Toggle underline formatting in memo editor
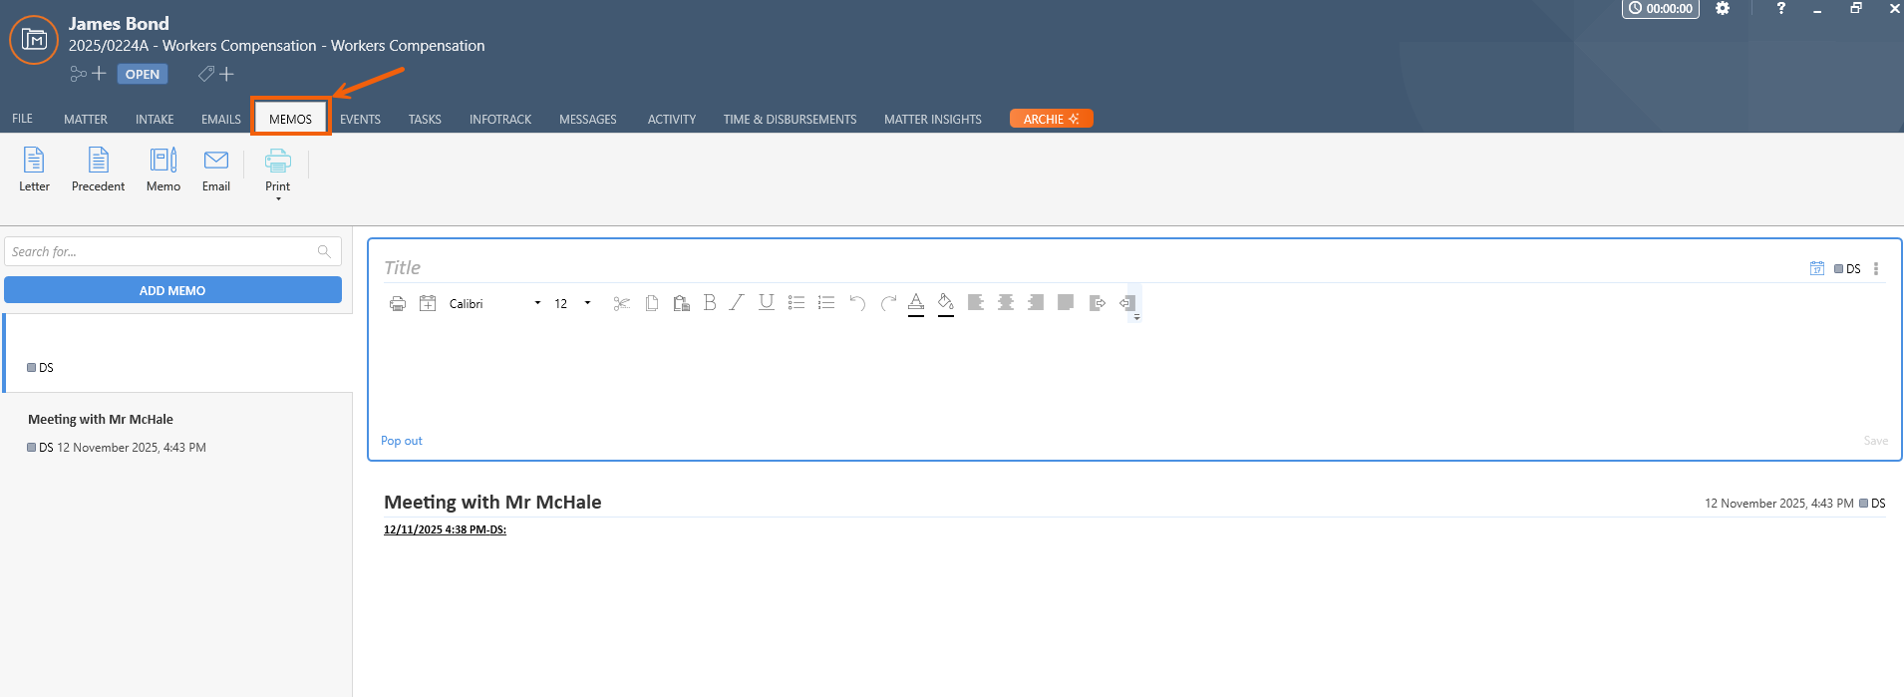 (x=766, y=303)
